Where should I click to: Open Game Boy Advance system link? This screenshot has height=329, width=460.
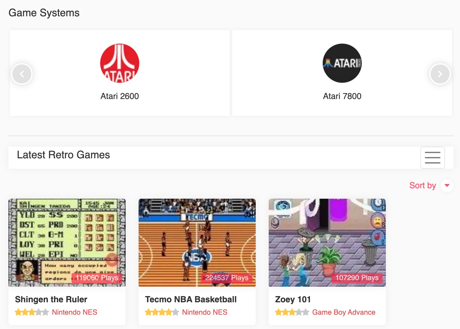point(344,312)
